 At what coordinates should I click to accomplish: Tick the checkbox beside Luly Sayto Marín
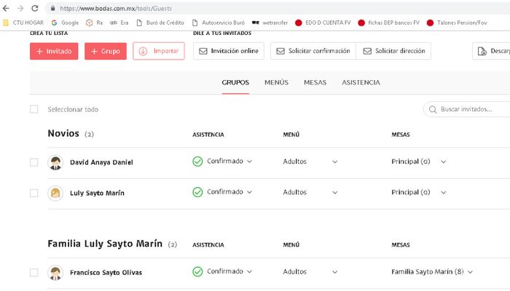click(34, 193)
